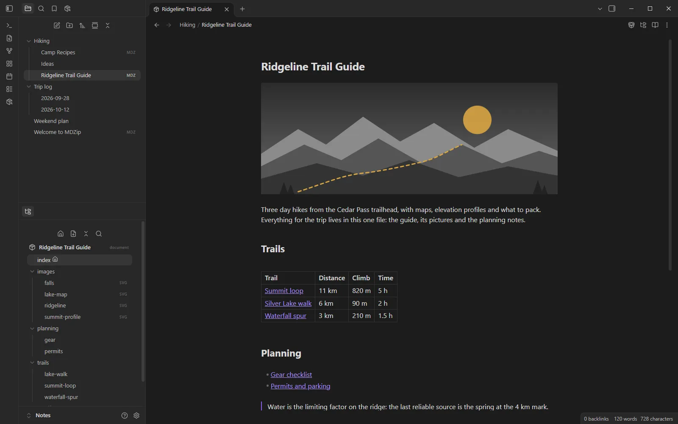Open the Camp Recipes file
678x424 pixels.
click(82, 53)
